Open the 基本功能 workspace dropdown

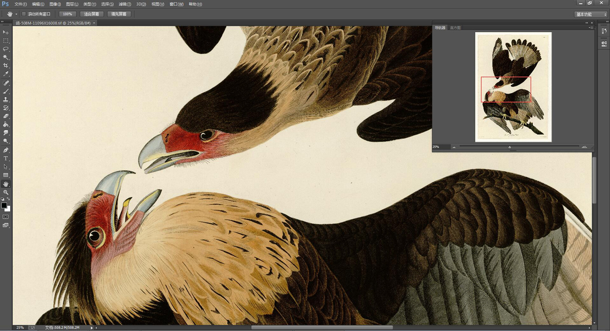pos(590,14)
